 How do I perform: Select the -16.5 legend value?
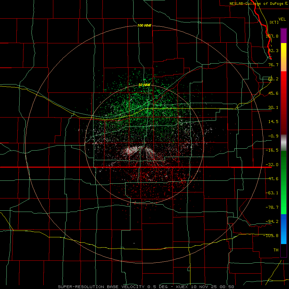tap(272, 150)
